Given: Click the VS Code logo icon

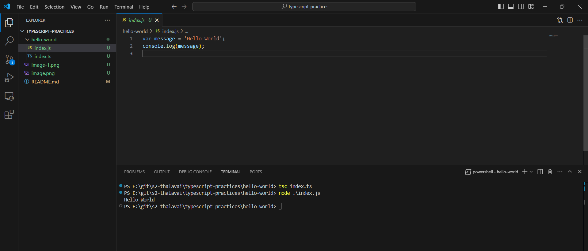Looking at the screenshot, I should 7,6.
